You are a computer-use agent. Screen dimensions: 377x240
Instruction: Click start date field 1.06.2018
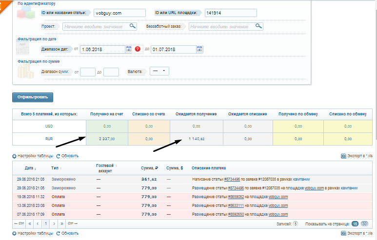tap(103, 49)
